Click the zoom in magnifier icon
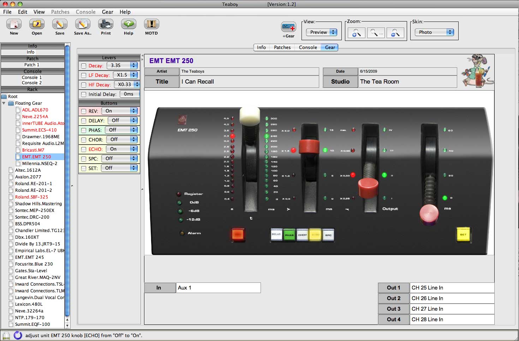Screen dimensions: 519x341 coord(357,33)
